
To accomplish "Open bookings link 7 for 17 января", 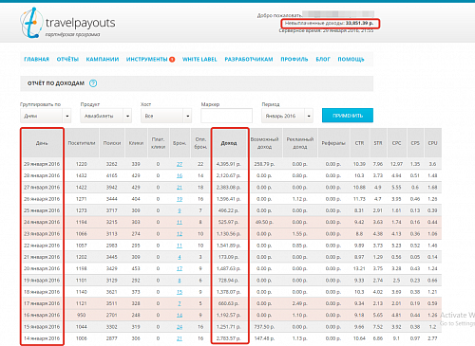I will coord(180,303).
